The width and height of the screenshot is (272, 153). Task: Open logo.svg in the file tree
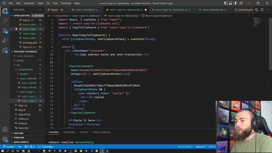pos(27,128)
